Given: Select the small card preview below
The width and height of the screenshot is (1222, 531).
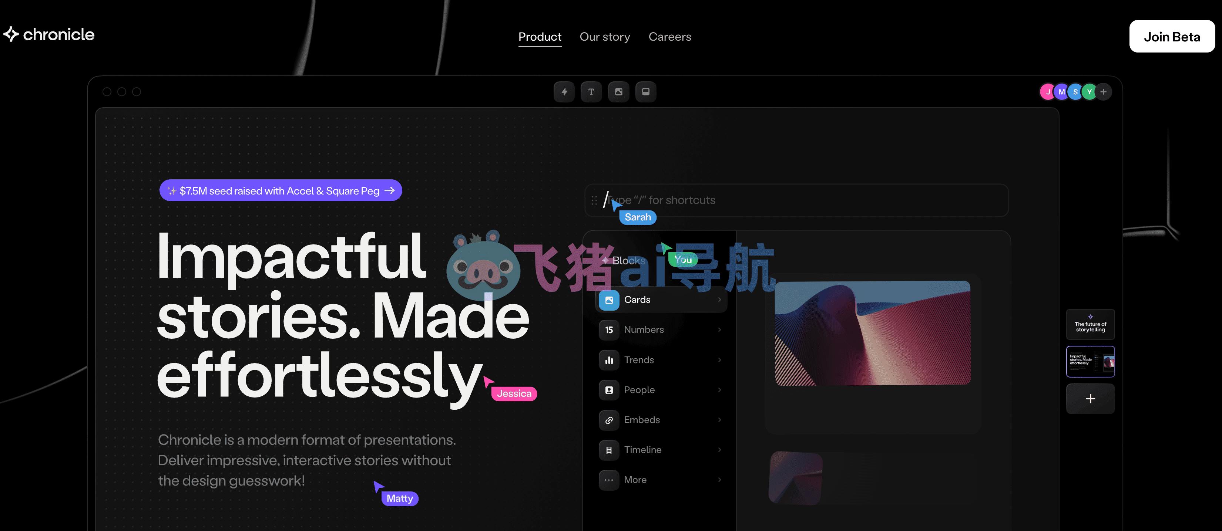Looking at the screenshot, I should [x=795, y=478].
